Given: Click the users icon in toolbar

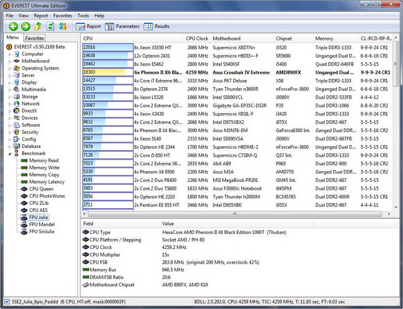Looking at the screenshot, I should (x=63, y=26).
